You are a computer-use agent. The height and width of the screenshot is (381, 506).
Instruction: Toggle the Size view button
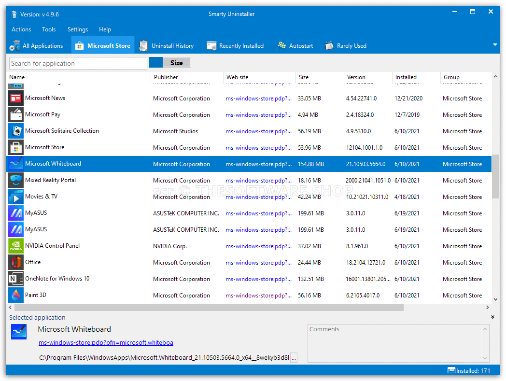pos(170,63)
